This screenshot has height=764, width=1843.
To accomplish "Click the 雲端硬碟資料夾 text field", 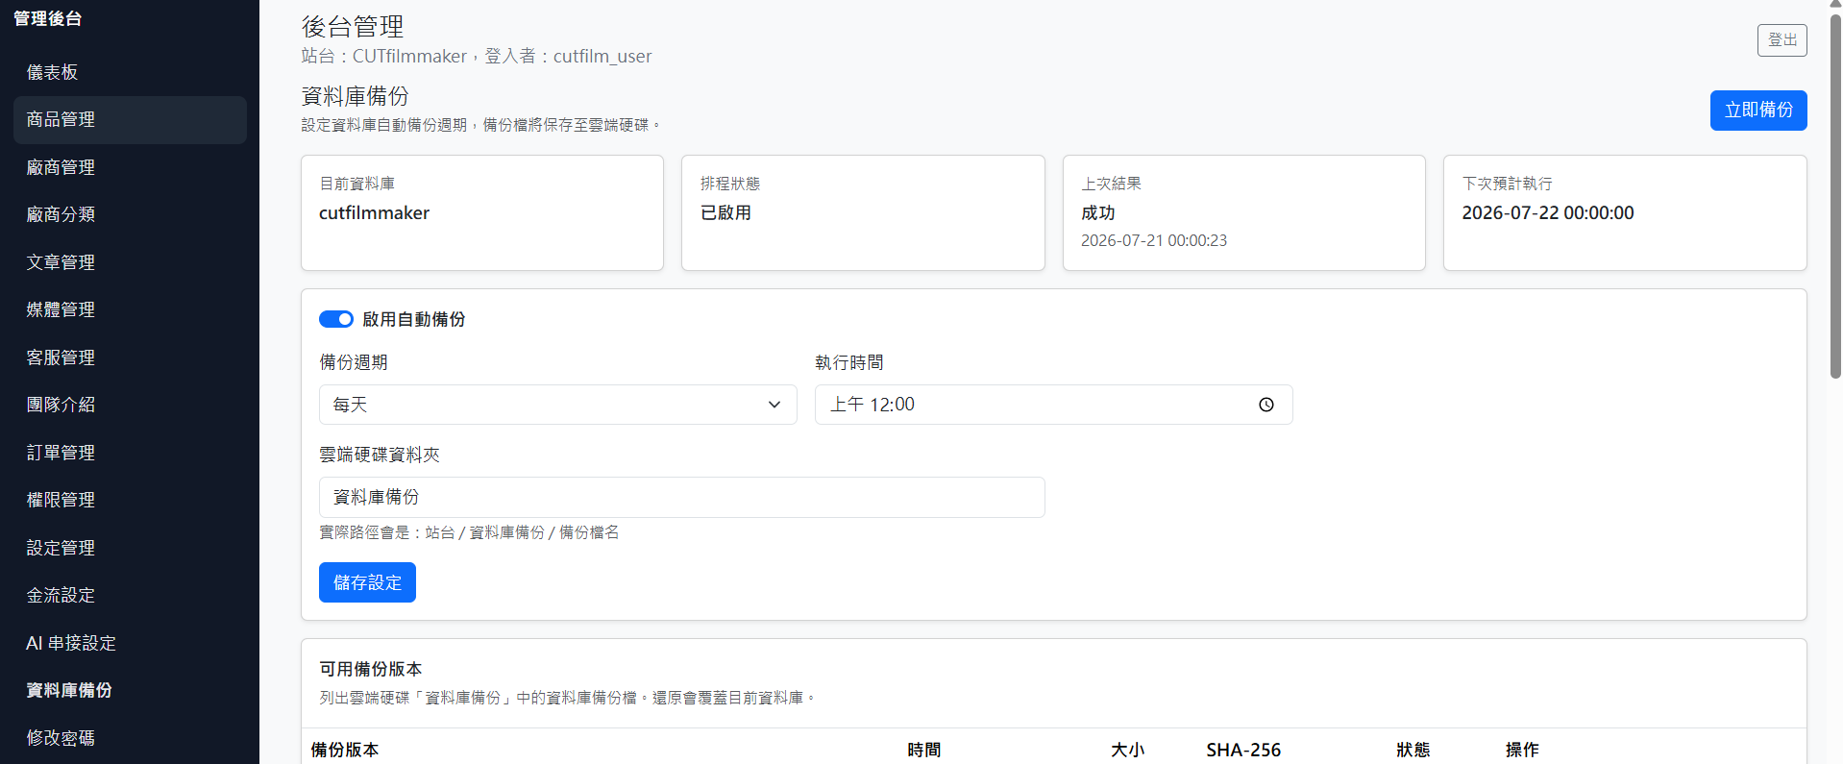I will (x=682, y=497).
